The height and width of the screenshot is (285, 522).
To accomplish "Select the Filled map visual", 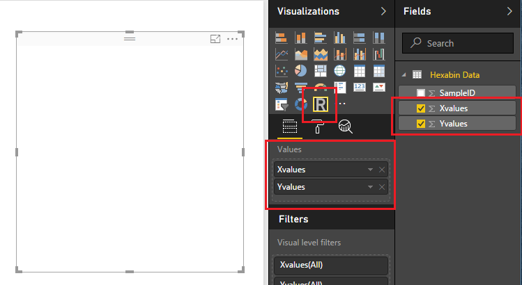I will coord(282,88).
